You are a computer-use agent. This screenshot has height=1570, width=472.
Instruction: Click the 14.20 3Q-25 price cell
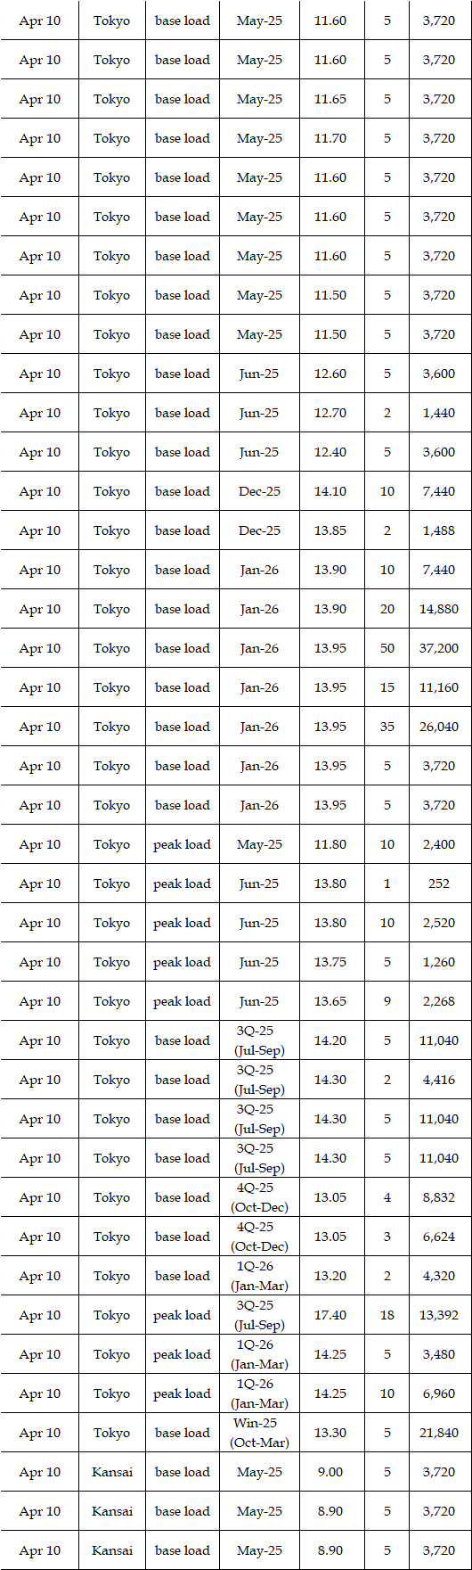pos(331,1040)
